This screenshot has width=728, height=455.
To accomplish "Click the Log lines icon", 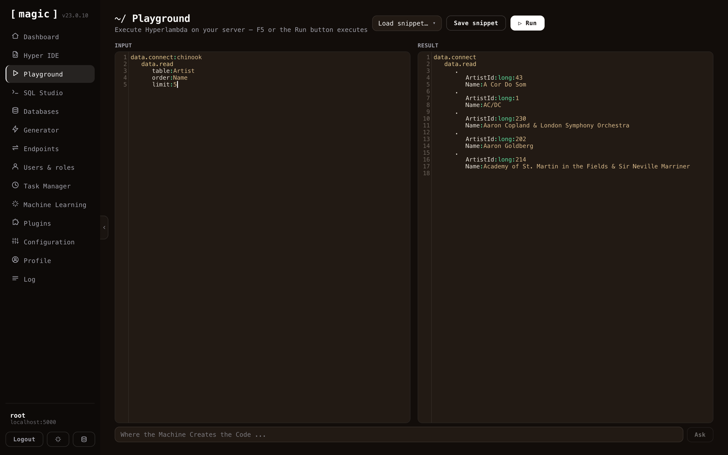I will [15, 278].
